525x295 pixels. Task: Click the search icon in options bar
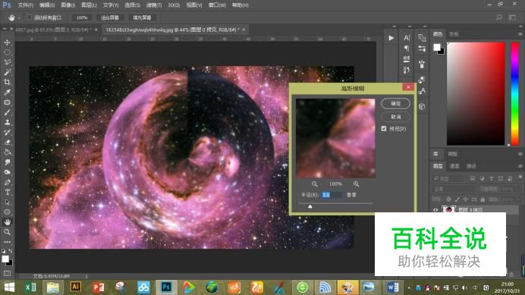(499, 17)
